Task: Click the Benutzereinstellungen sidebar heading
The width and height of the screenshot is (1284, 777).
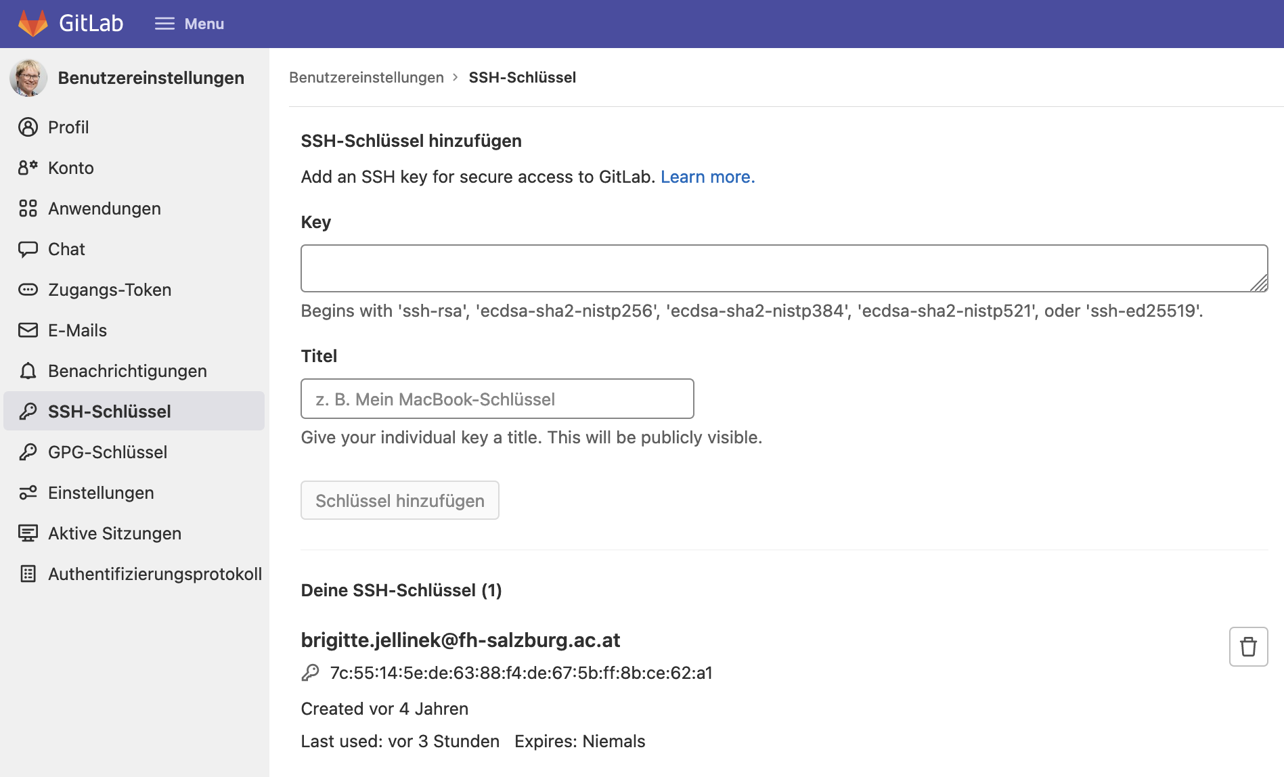Action: 151,78
